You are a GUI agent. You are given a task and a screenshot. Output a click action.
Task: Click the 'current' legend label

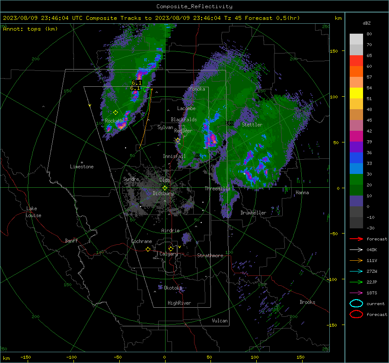tap(376, 303)
